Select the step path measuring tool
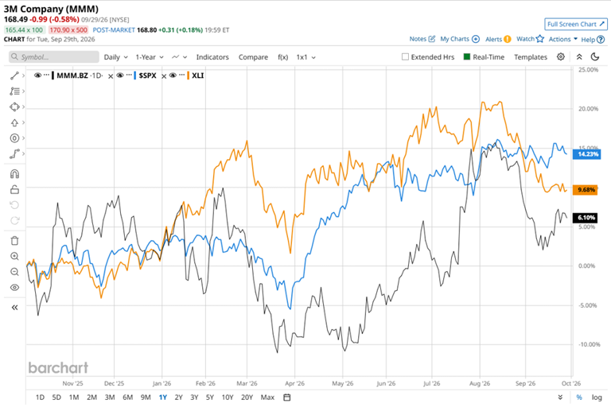611x407 pixels. click(x=14, y=154)
